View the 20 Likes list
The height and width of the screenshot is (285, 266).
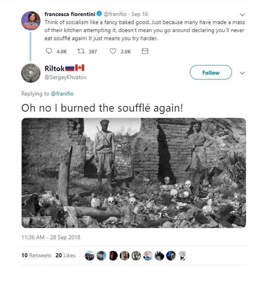point(65,255)
